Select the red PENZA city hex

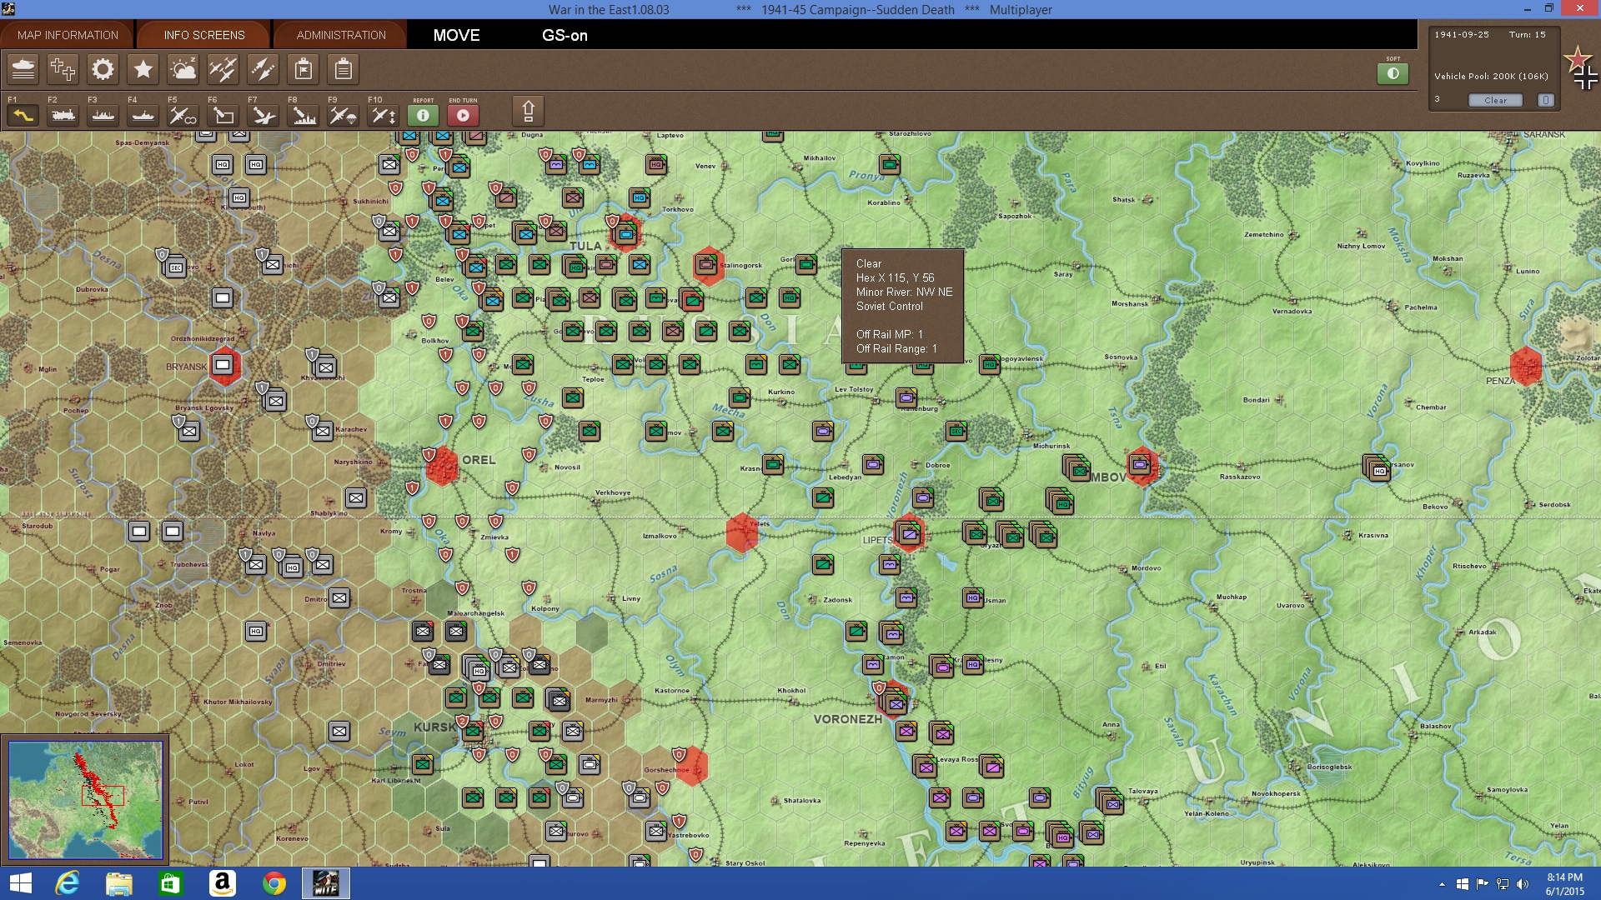click(1526, 366)
